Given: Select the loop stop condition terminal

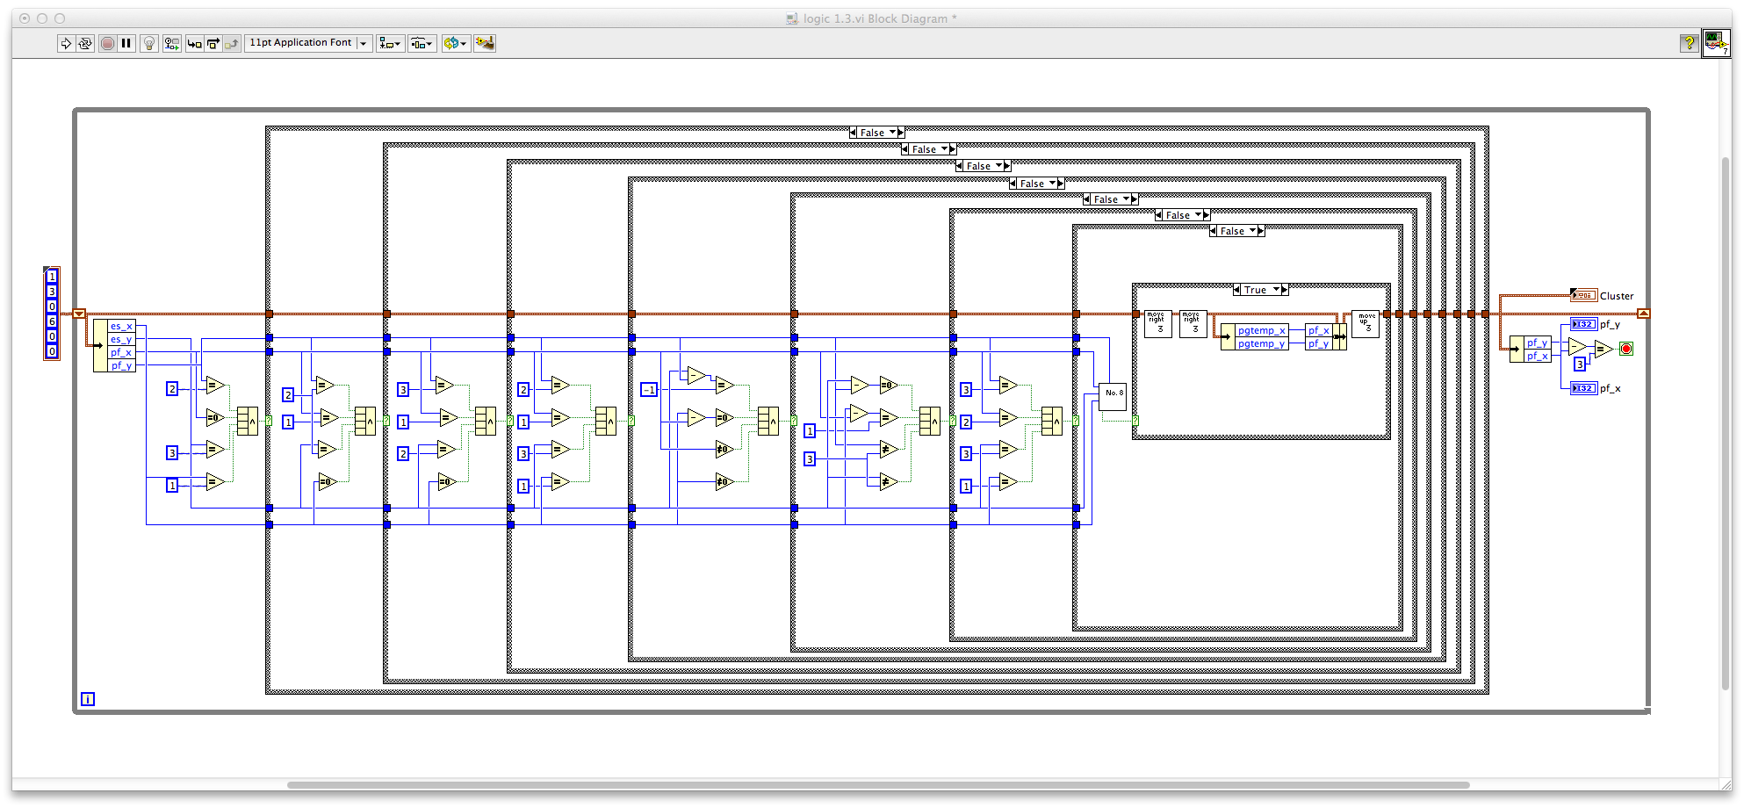Looking at the screenshot, I should coord(1626,349).
